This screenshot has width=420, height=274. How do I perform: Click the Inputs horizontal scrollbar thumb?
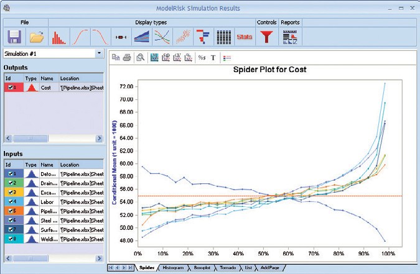[x=30, y=258]
